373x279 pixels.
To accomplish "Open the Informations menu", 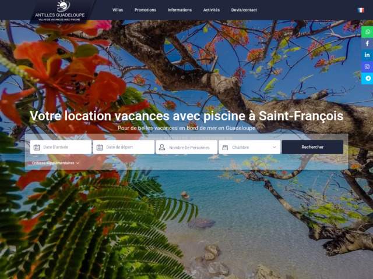I will click(x=180, y=10).
